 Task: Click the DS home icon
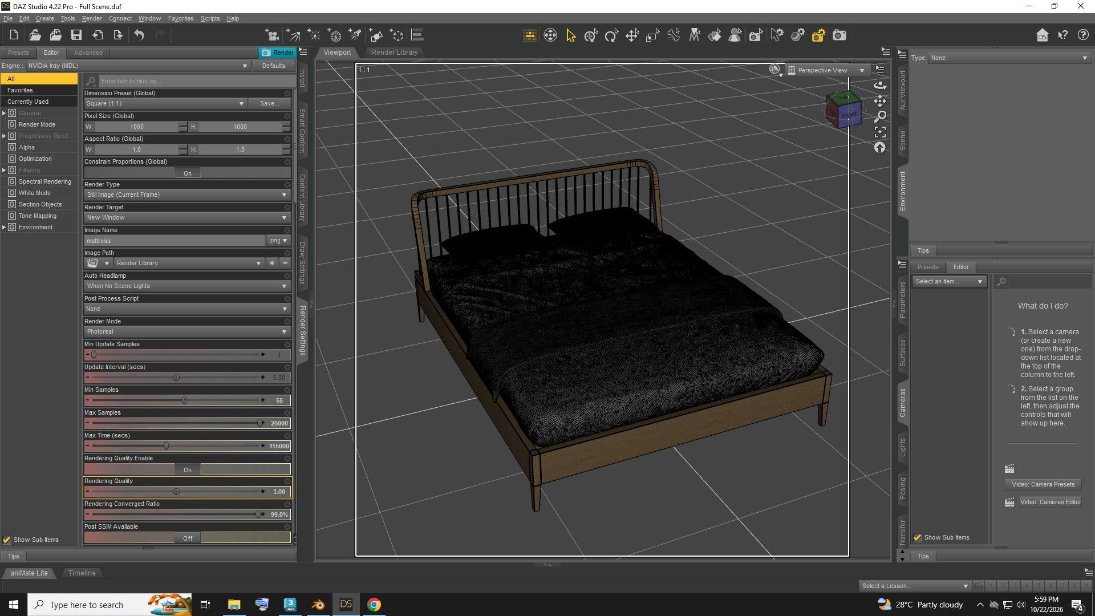pos(1042,35)
